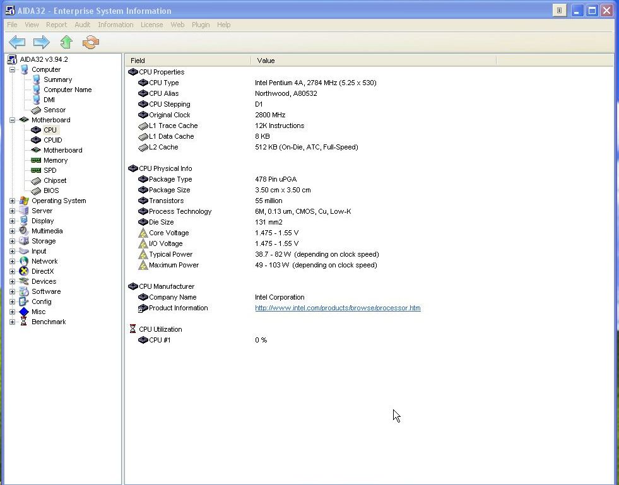Open the Report menu
619x485 pixels.
click(56, 25)
